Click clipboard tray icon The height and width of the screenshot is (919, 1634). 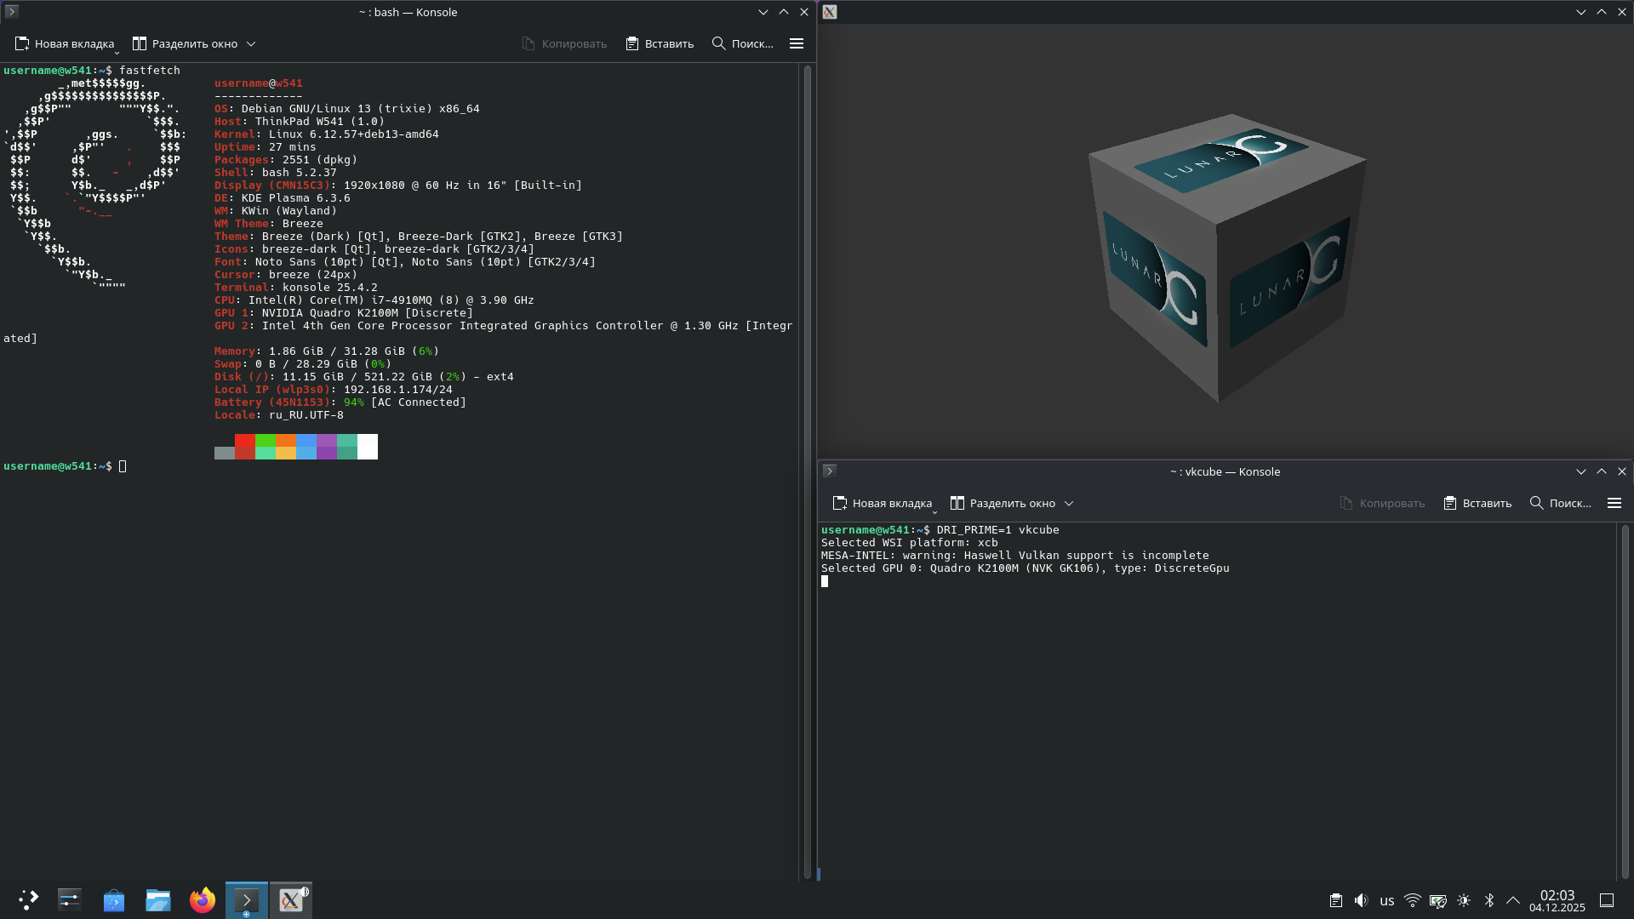pos(1336,900)
